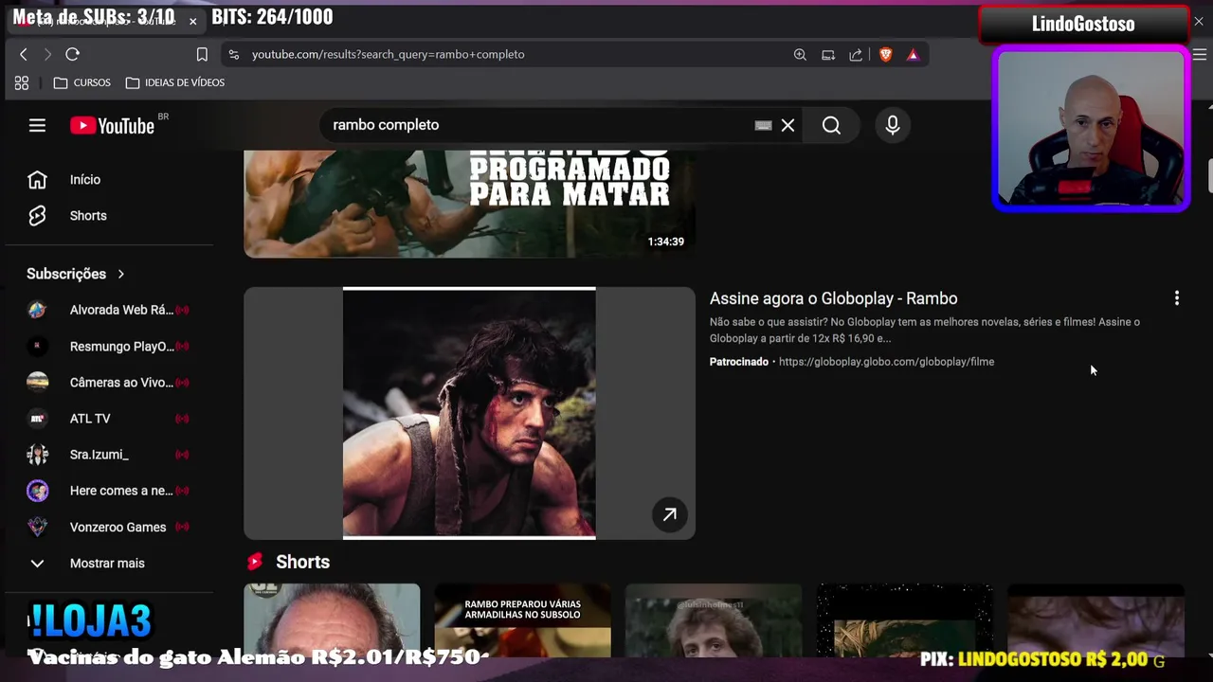Click the ad description 'Não sabe o que assistir?'
This screenshot has width=1213, height=682.
click(x=925, y=330)
